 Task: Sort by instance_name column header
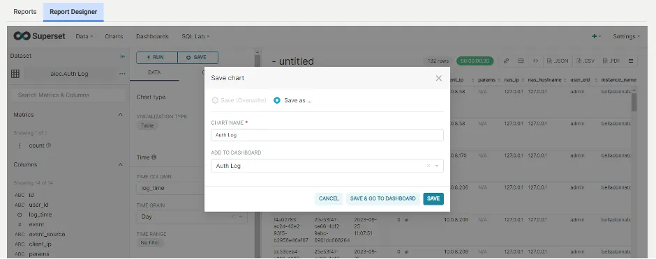(x=618, y=79)
